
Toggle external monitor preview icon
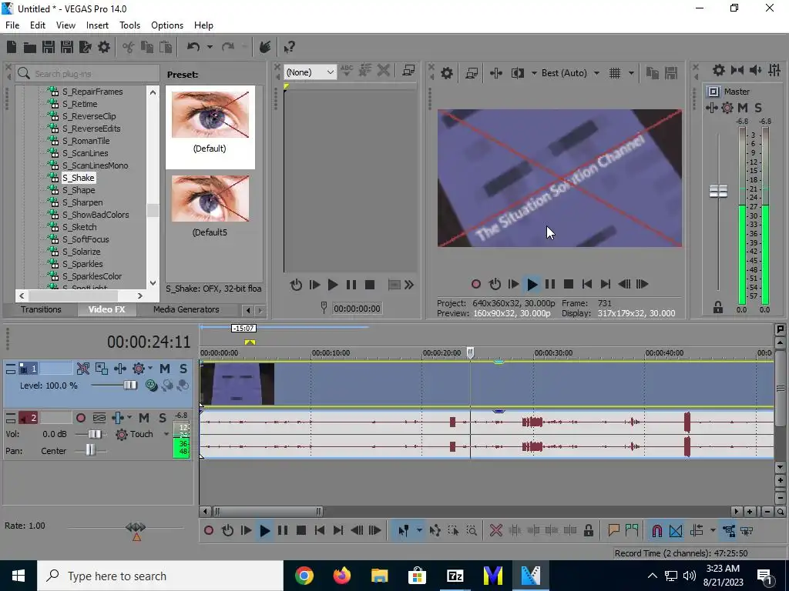472,73
